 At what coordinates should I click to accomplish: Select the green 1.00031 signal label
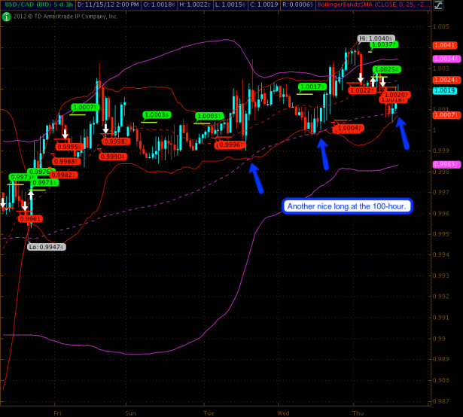(x=209, y=116)
